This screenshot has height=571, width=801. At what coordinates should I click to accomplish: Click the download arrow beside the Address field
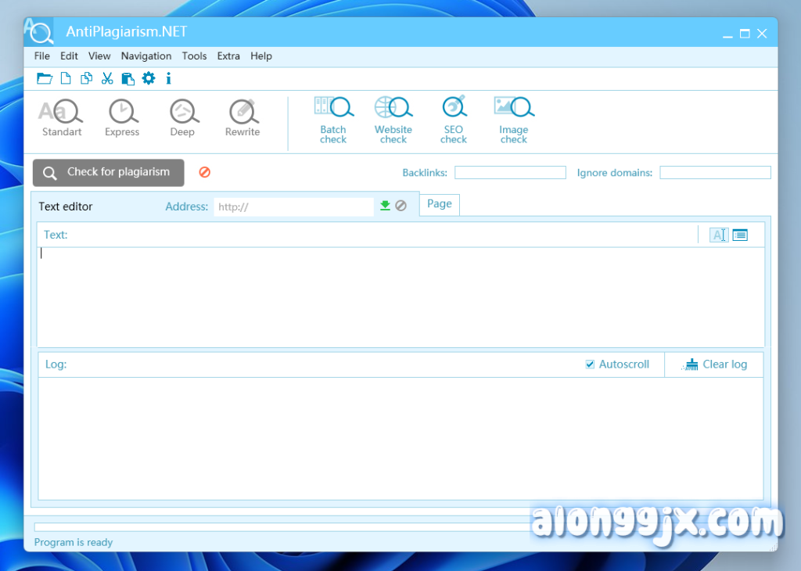384,206
